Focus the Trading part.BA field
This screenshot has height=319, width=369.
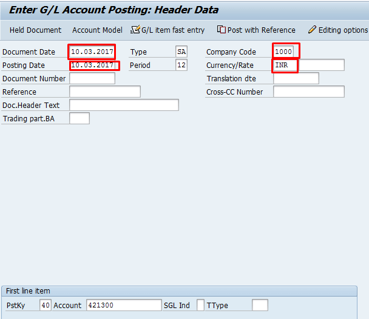pos(80,118)
